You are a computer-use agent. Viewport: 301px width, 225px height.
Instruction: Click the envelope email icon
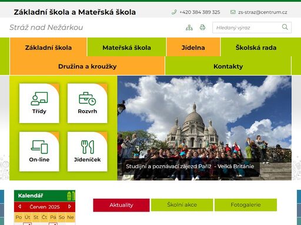(x=233, y=12)
